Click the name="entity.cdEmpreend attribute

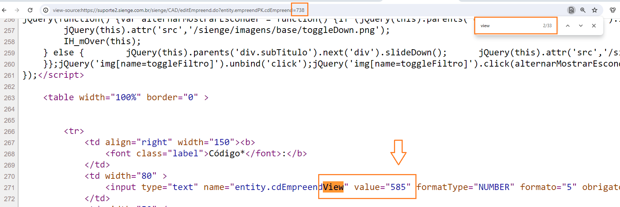pos(263,187)
